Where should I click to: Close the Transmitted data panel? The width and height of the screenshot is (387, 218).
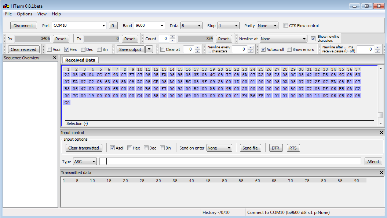381,173
